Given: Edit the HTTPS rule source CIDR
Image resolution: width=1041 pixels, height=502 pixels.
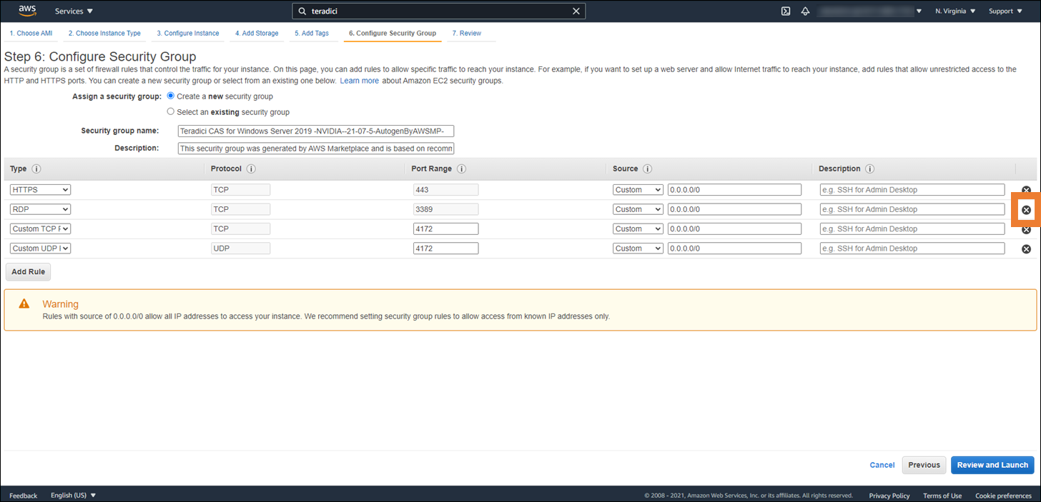Looking at the screenshot, I should coord(735,190).
